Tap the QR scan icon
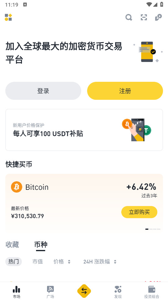168x300 pixels. pos(144,17)
